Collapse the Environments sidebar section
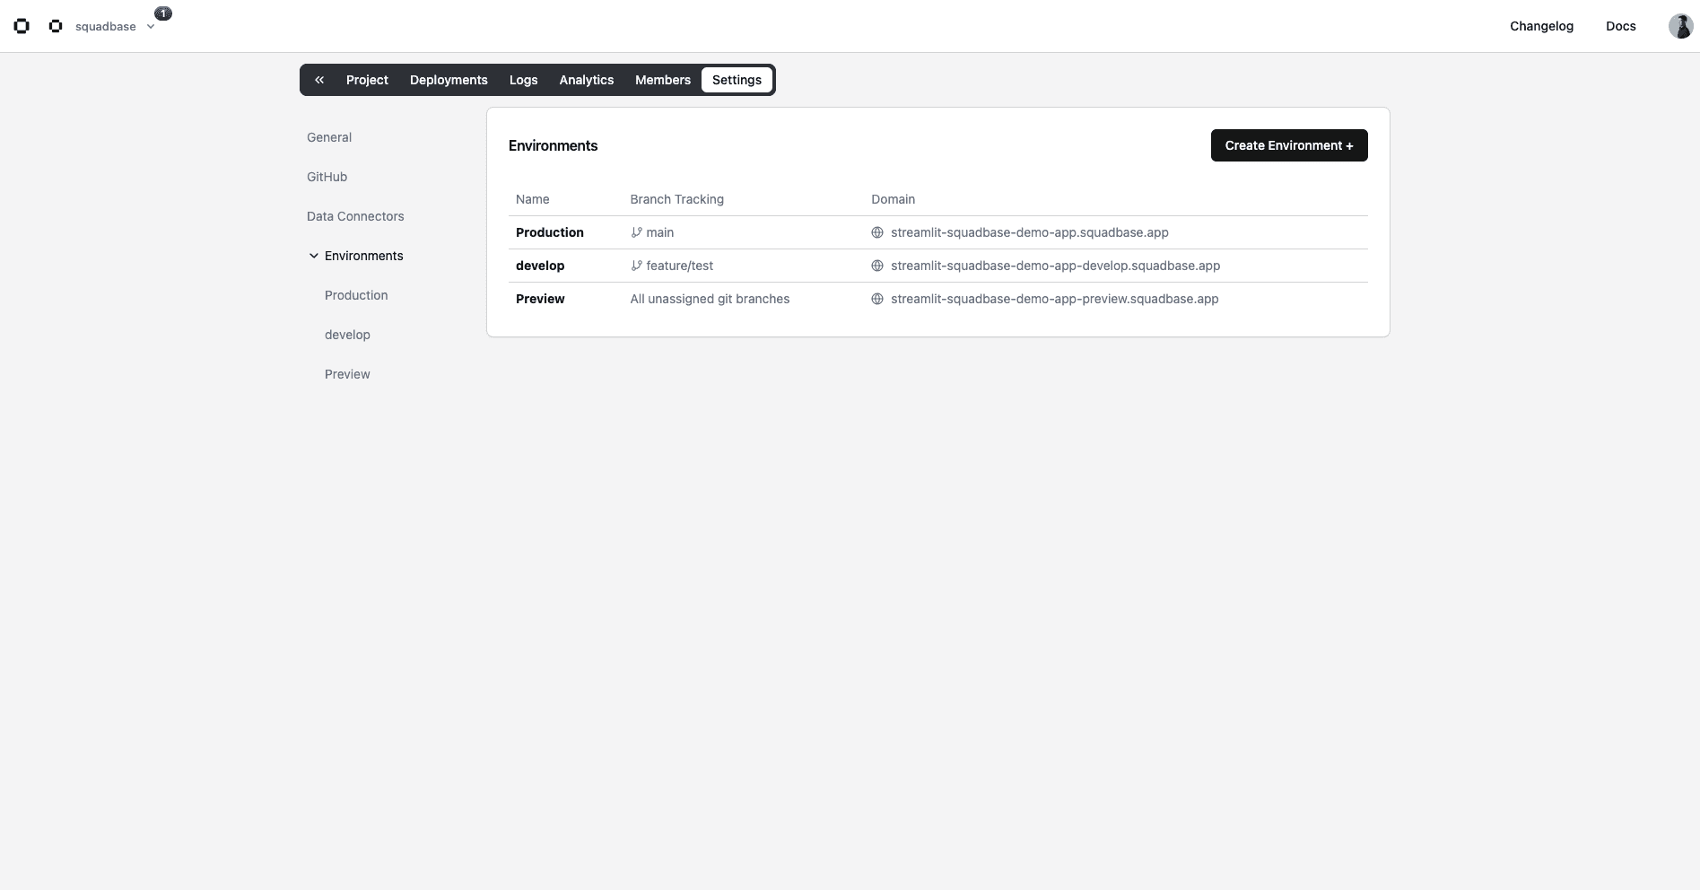The height and width of the screenshot is (890, 1700). click(x=314, y=256)
